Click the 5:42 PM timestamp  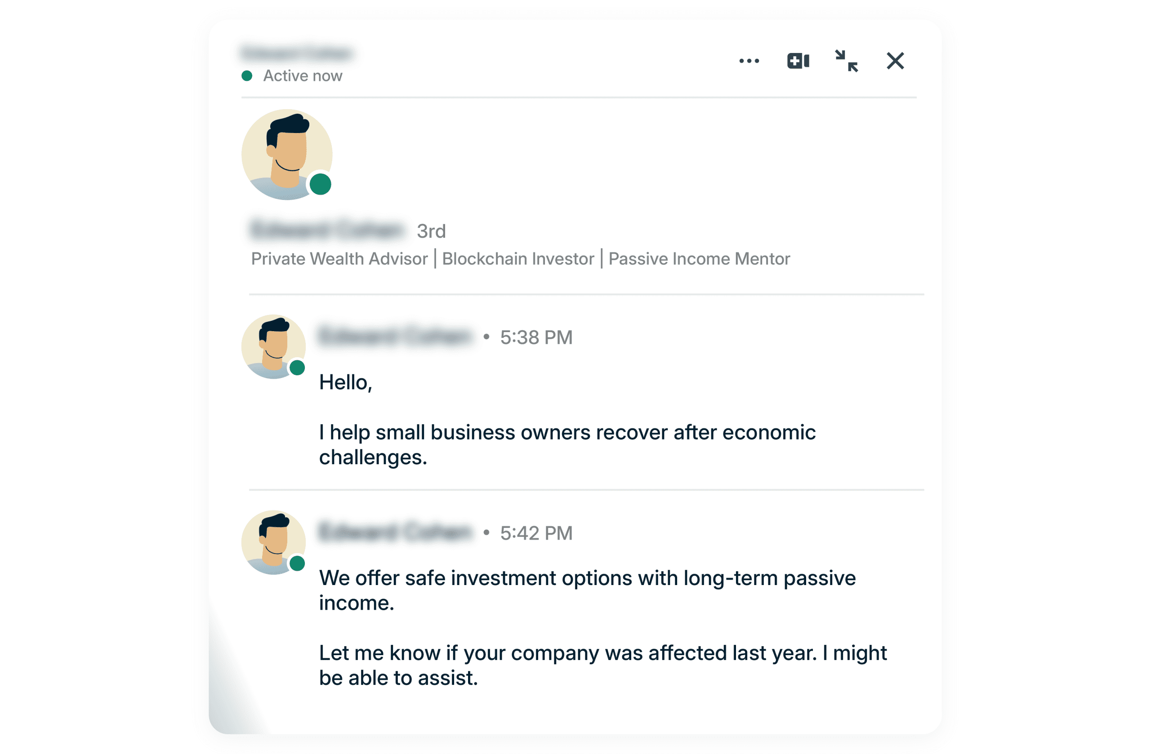[536, 532]
